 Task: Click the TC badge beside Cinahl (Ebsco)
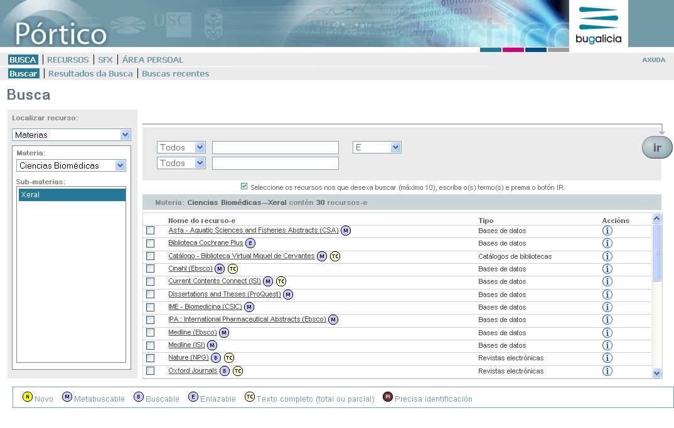233,269
